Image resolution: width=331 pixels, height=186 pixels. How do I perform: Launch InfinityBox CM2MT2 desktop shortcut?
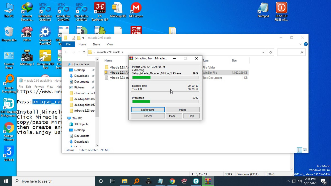click(45, 12)
